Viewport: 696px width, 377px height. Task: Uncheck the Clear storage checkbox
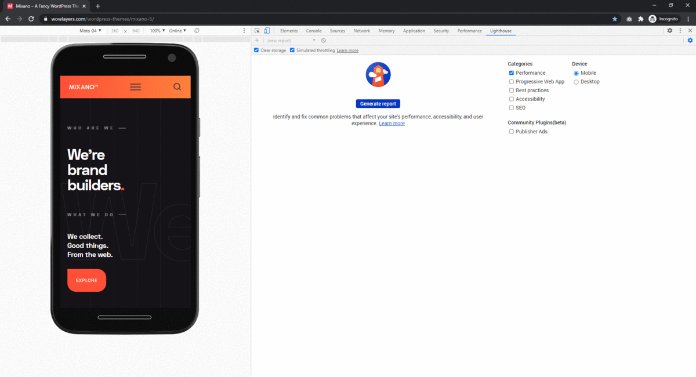coord(256,50)
